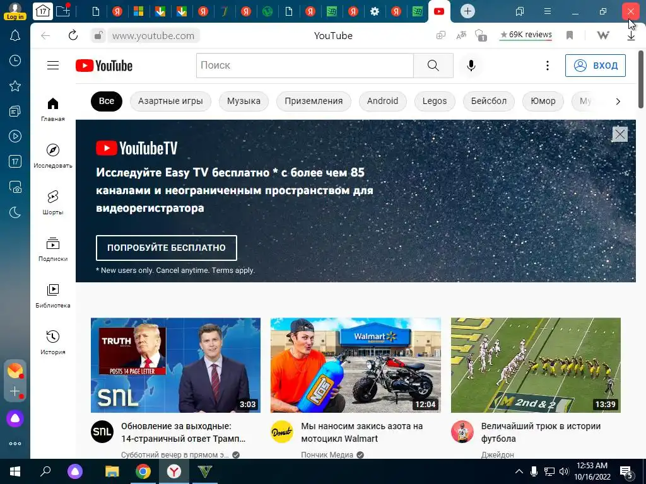
Task: Click the site lock icon
Action: (98, 35)
